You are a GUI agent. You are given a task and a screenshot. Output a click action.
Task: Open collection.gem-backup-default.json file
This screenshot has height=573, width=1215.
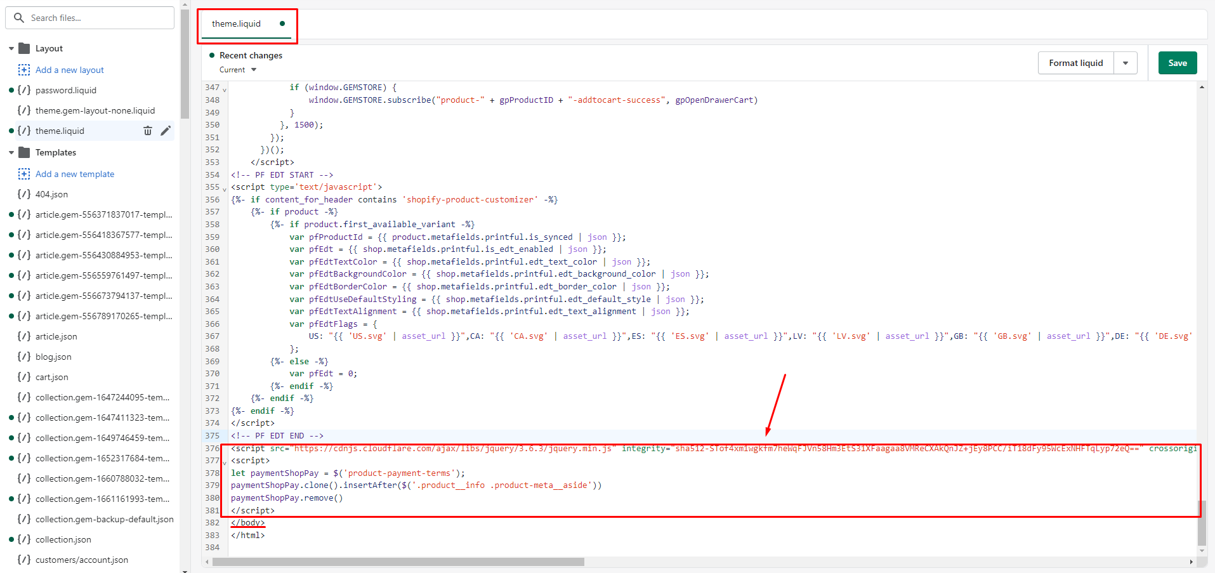tap(104, 519)
